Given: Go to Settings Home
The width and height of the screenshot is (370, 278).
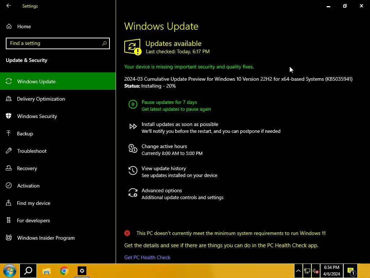Looking at the screenshot, I should click(x=58, y=26).
